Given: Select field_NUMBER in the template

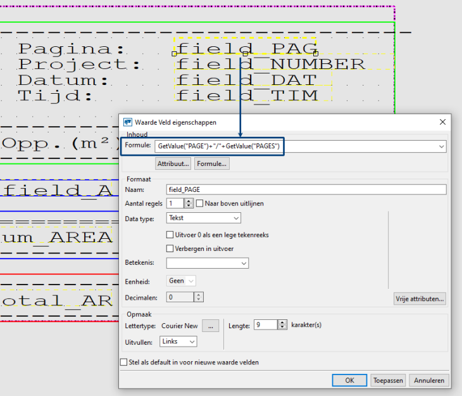Looking at the screenshot, I should 270,64.
